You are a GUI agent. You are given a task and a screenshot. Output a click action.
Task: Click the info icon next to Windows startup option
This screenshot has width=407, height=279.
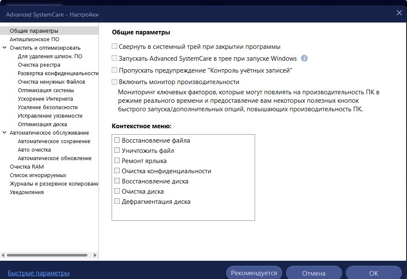(x=304, y=58)
